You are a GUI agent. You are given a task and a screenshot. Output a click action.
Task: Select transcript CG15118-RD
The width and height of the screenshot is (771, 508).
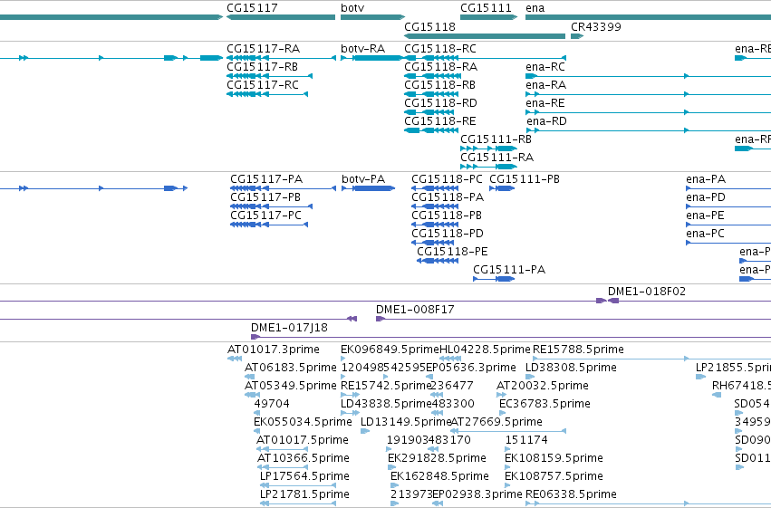(x=440, y=103)
